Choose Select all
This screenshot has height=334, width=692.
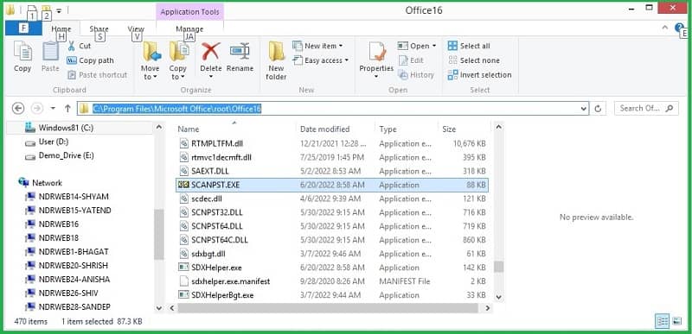click(x=469, y=46)
